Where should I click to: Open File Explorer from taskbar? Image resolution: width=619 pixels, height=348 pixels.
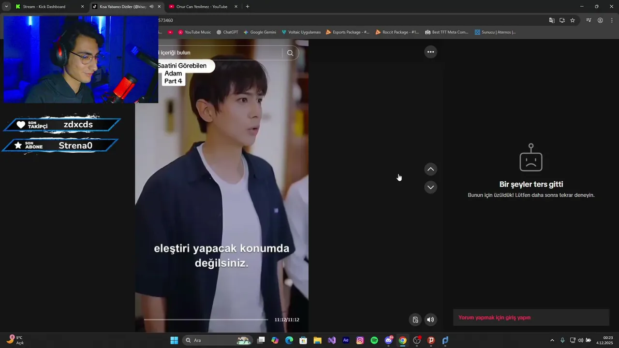(317, 340)
